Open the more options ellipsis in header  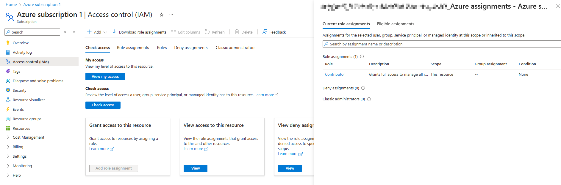tap(171, 15)
